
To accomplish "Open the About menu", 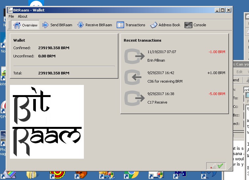I will point(23,16).
